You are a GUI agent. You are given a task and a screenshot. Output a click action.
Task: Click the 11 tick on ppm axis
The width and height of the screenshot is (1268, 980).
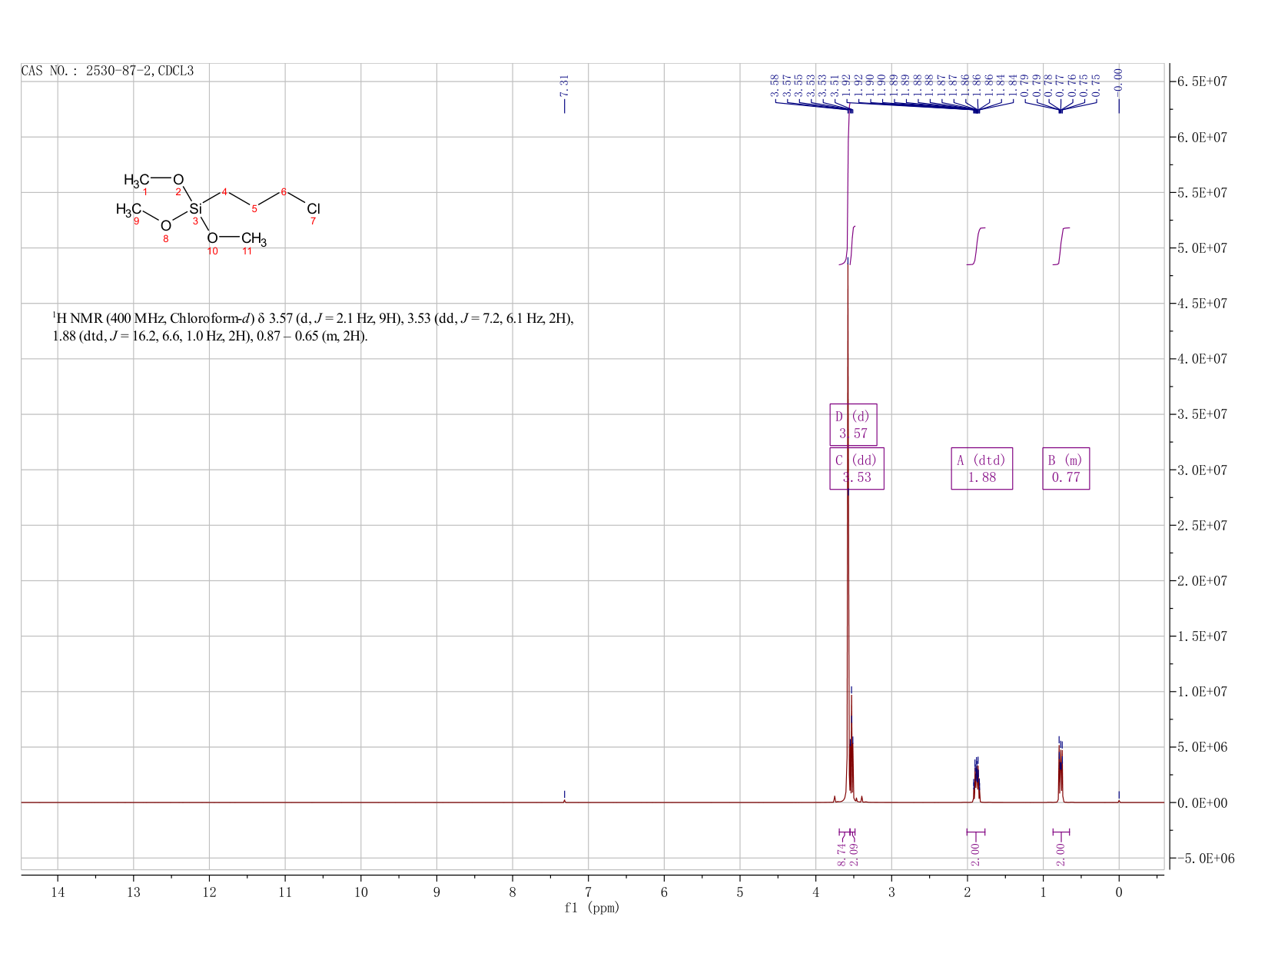[285, 892]
